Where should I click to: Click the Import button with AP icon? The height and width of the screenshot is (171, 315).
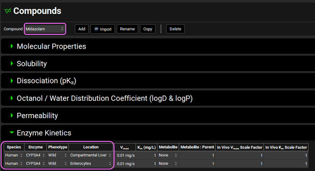pos(102,29)
